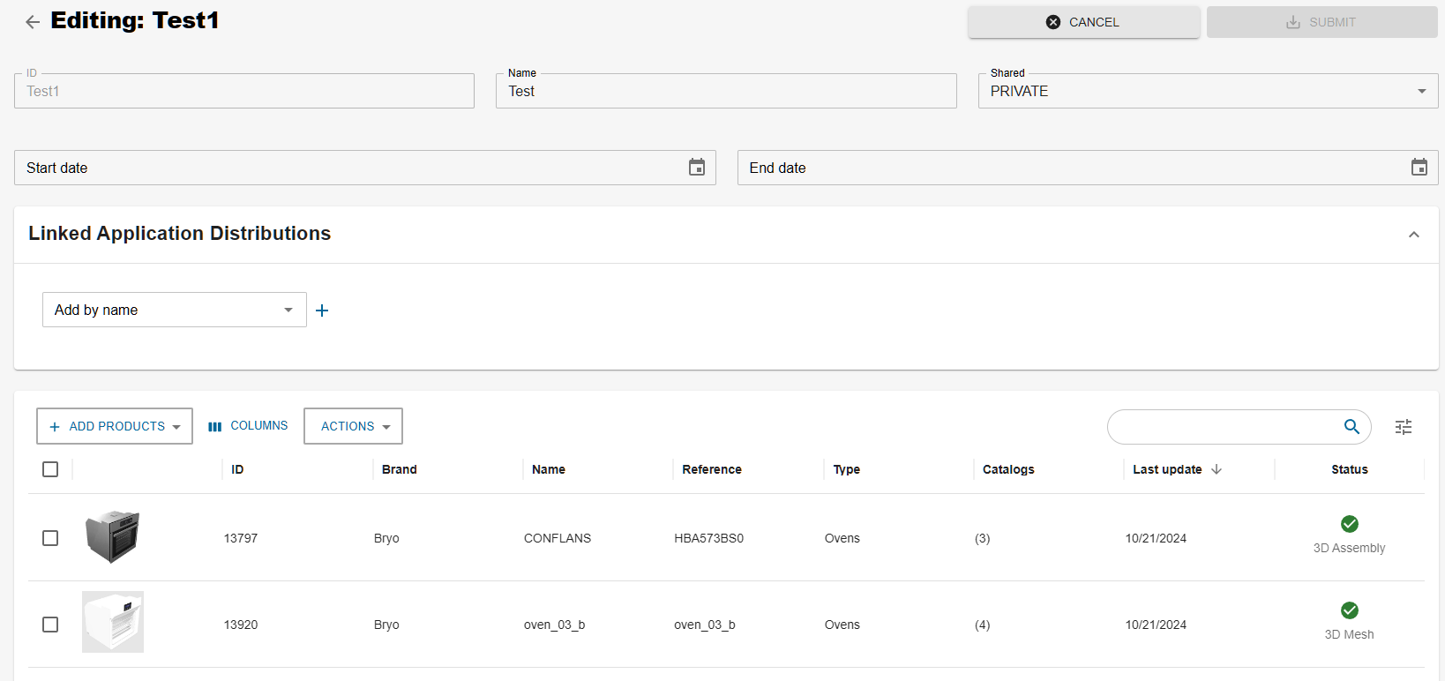Click the plus icon beside Add by name
Image resolution: width=1445 pixels, height=681 pixels.
[x=322, y=311]
